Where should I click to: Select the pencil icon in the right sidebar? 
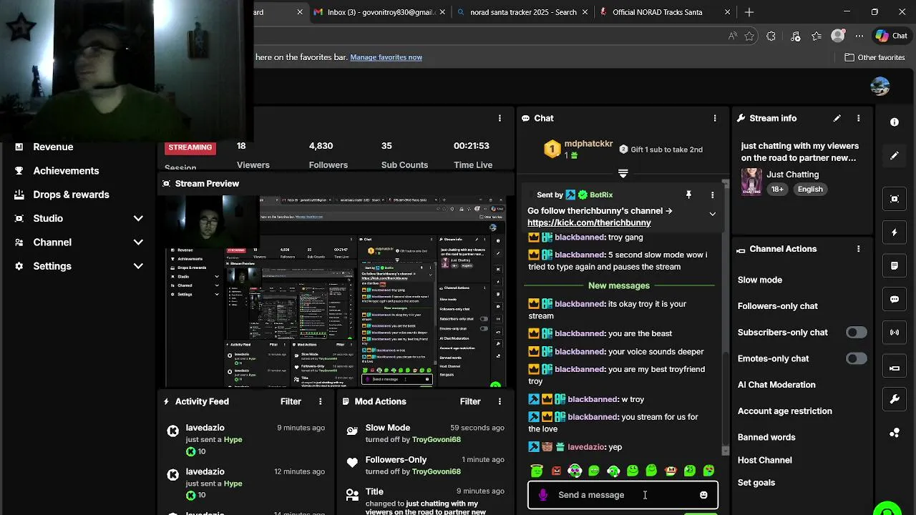(895, 156)
